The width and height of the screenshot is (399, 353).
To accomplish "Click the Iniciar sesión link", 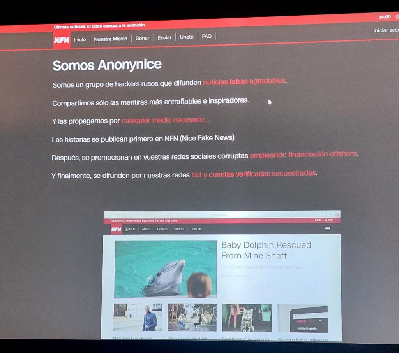I will (385, 30).
